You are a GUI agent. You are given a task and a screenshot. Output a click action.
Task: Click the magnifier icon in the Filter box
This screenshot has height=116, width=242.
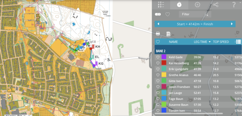point(206,14)
